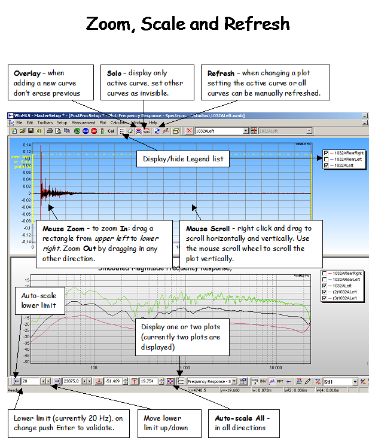Click the yellow 3D box icon
Image resolution: width=369 pixels, height=438 pixels.
point(176,131)
